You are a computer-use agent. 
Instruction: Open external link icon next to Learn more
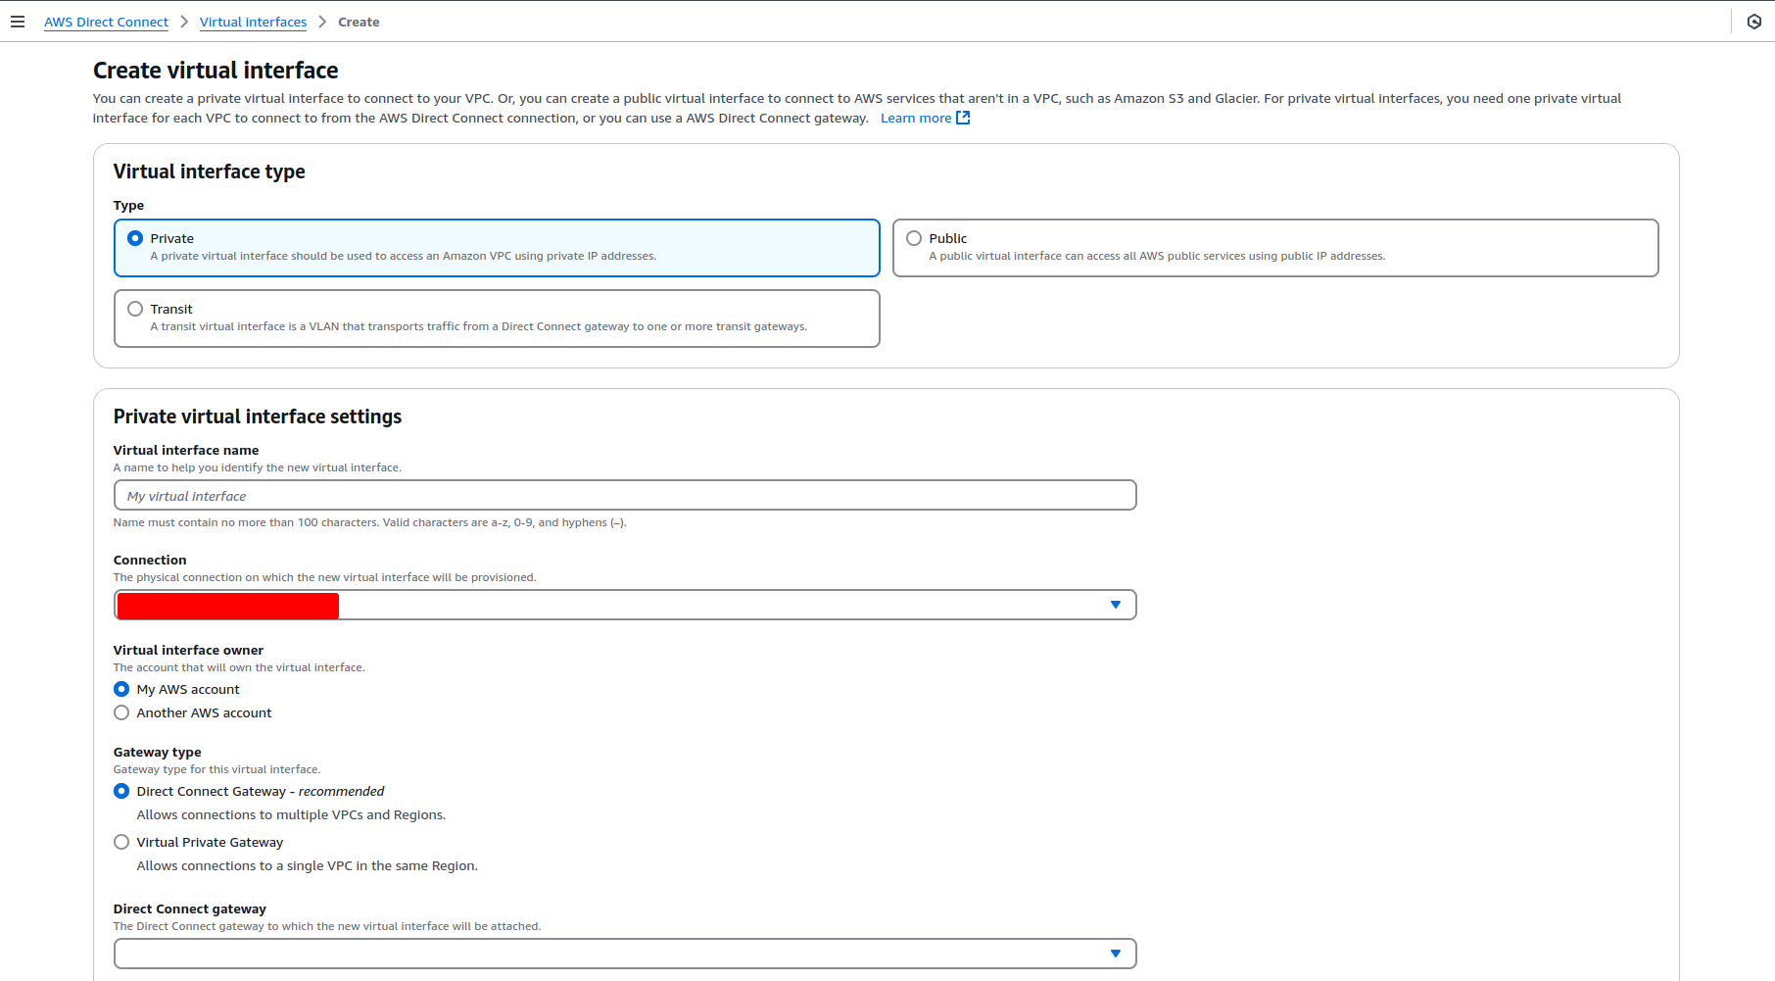coord(963,118)
